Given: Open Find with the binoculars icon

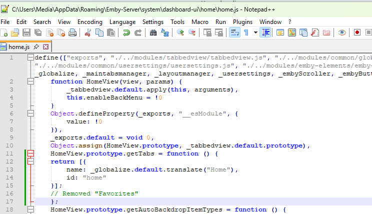Looking at the screenshot, I should click(x=153, y=32).
